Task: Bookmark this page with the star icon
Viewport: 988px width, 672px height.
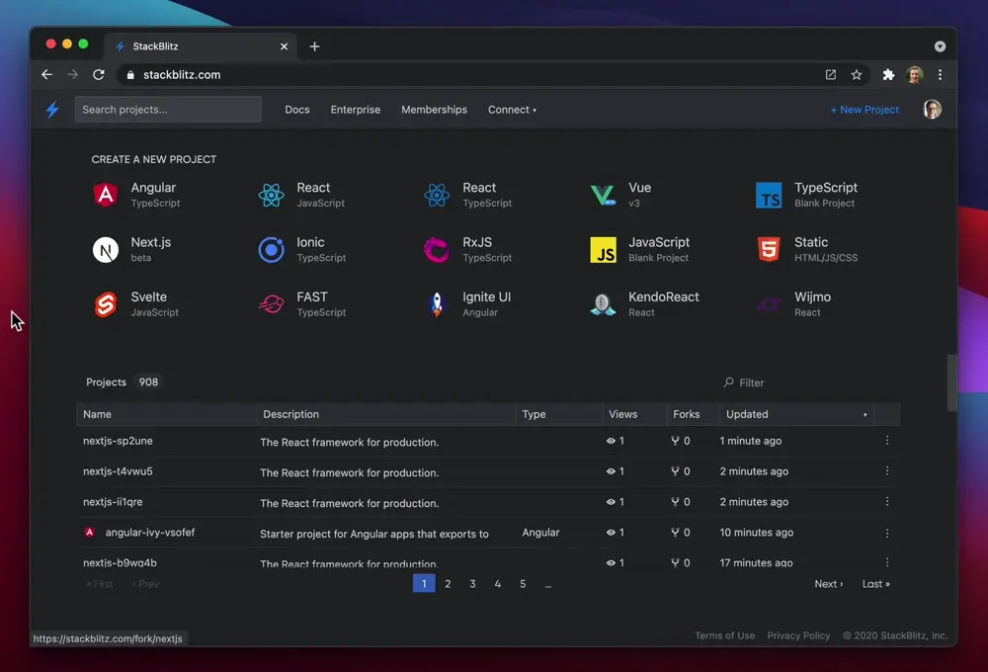Action: tap(857, 75)
